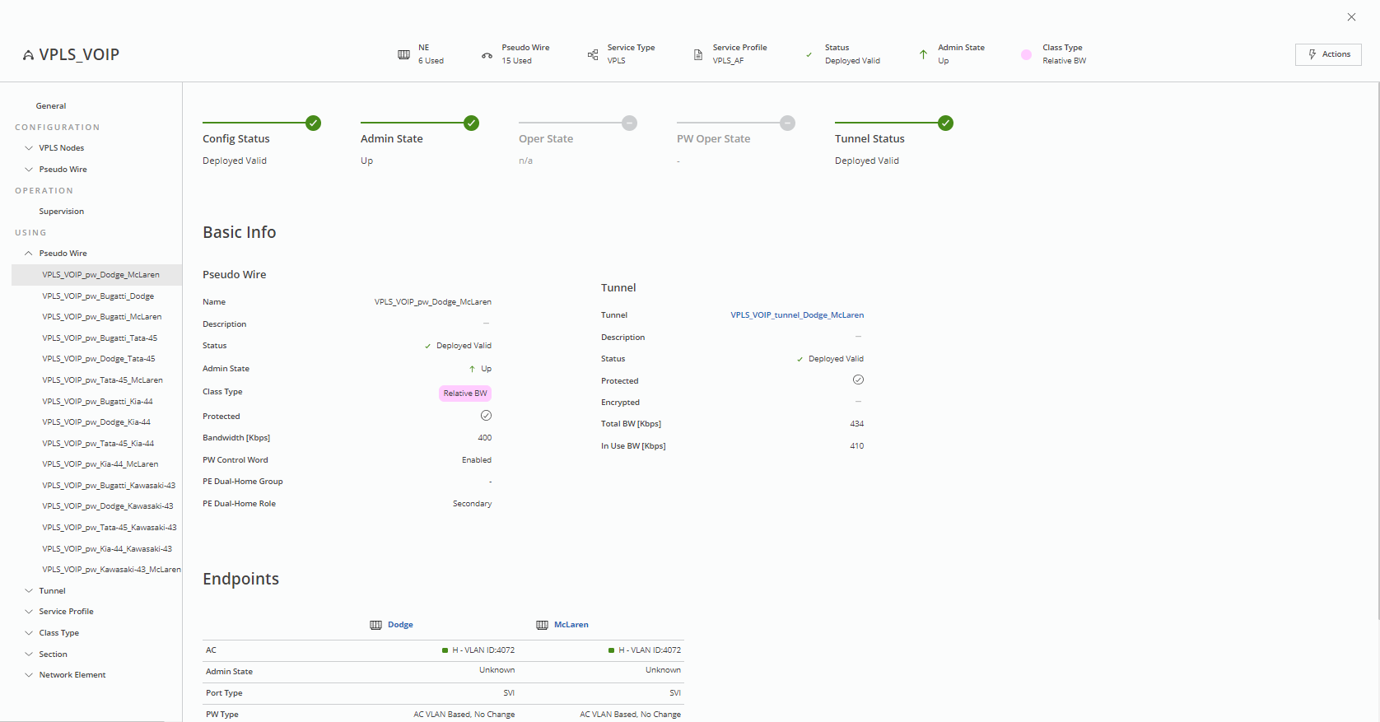Click the McLaren endpoint NE icon
The width and height of the screenshot is (1380, 722).
542,625
